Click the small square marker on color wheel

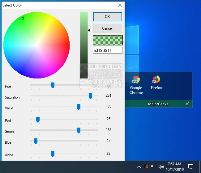[23, 19]
